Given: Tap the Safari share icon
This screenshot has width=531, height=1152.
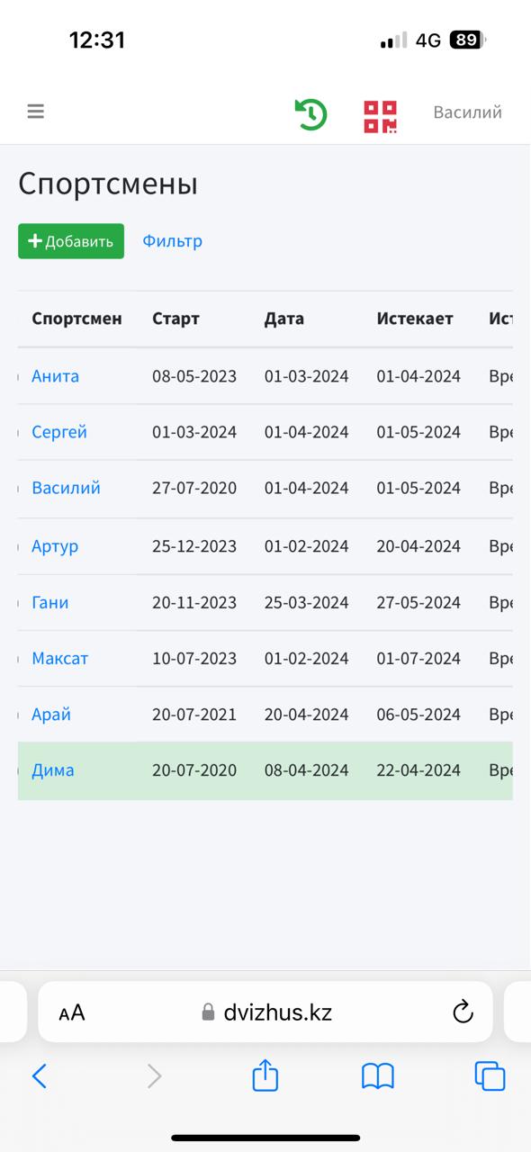Looking at the screenshot, I should pyautogui.click(x=265, y=1075).
